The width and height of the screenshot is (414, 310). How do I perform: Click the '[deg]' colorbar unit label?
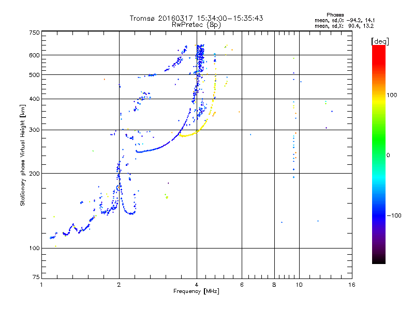click(380, 41)
